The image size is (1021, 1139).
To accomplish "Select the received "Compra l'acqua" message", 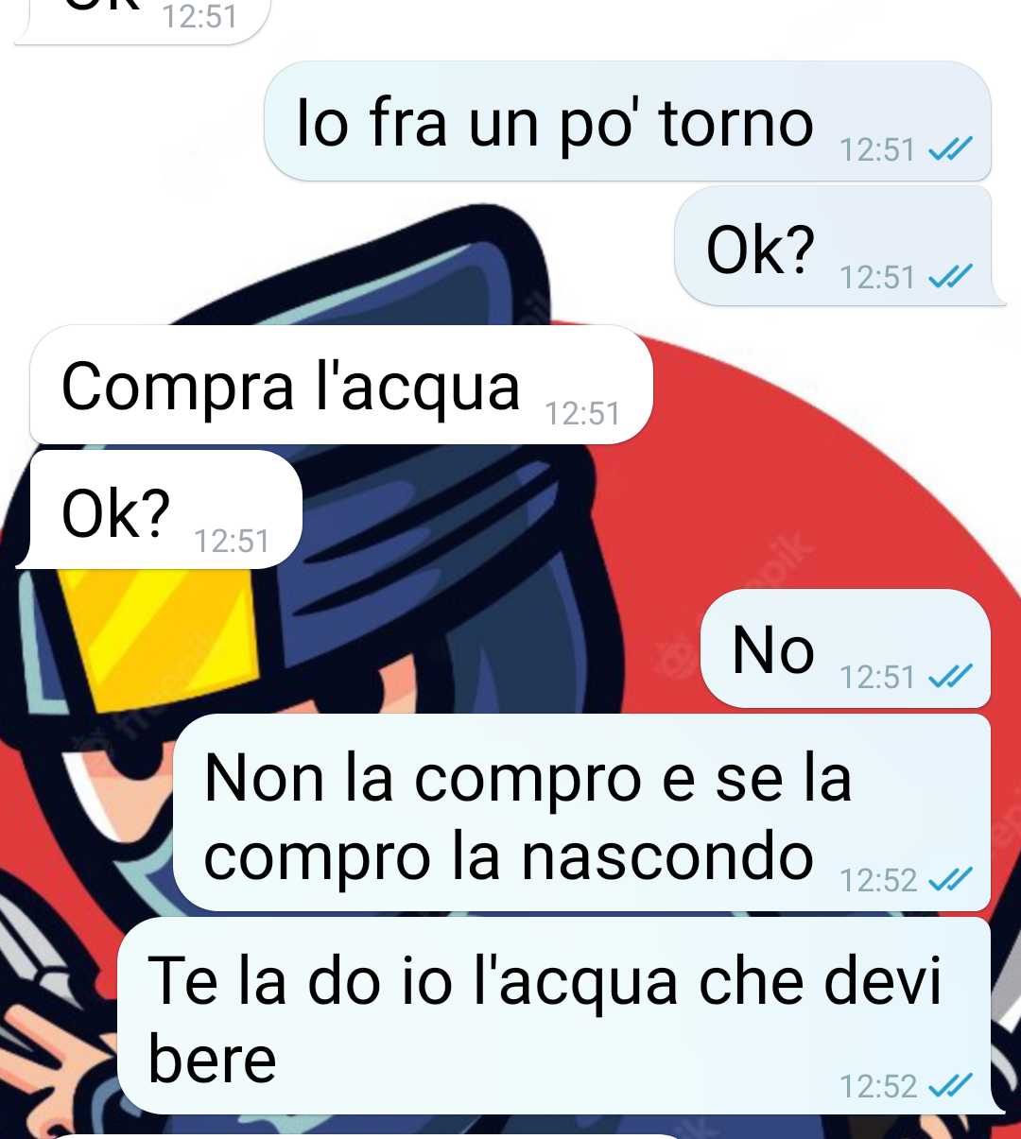I will pos(341,385).
